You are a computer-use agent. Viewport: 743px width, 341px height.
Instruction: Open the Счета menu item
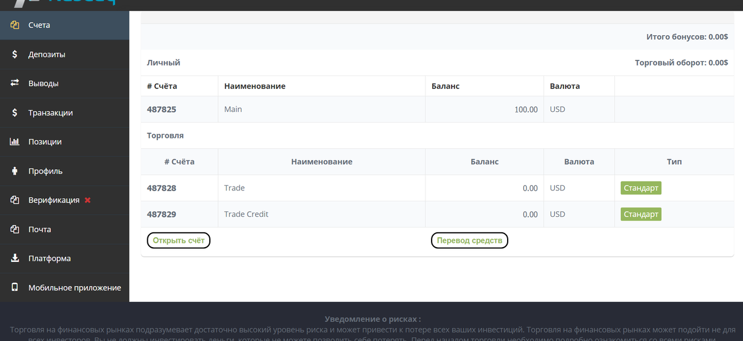pyautogui.click(x=64, y=25)
